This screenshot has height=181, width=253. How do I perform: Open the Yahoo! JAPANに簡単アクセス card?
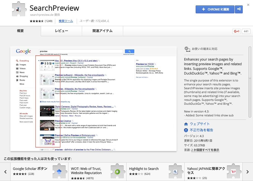click(x=214, y=172)
